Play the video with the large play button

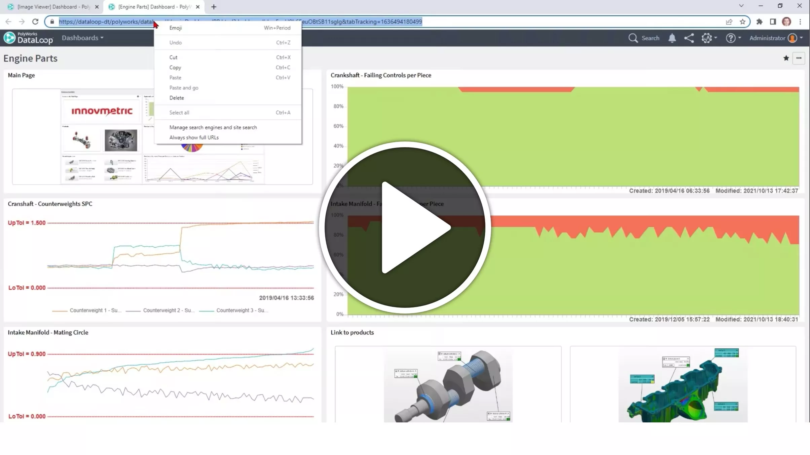[405, 228]
